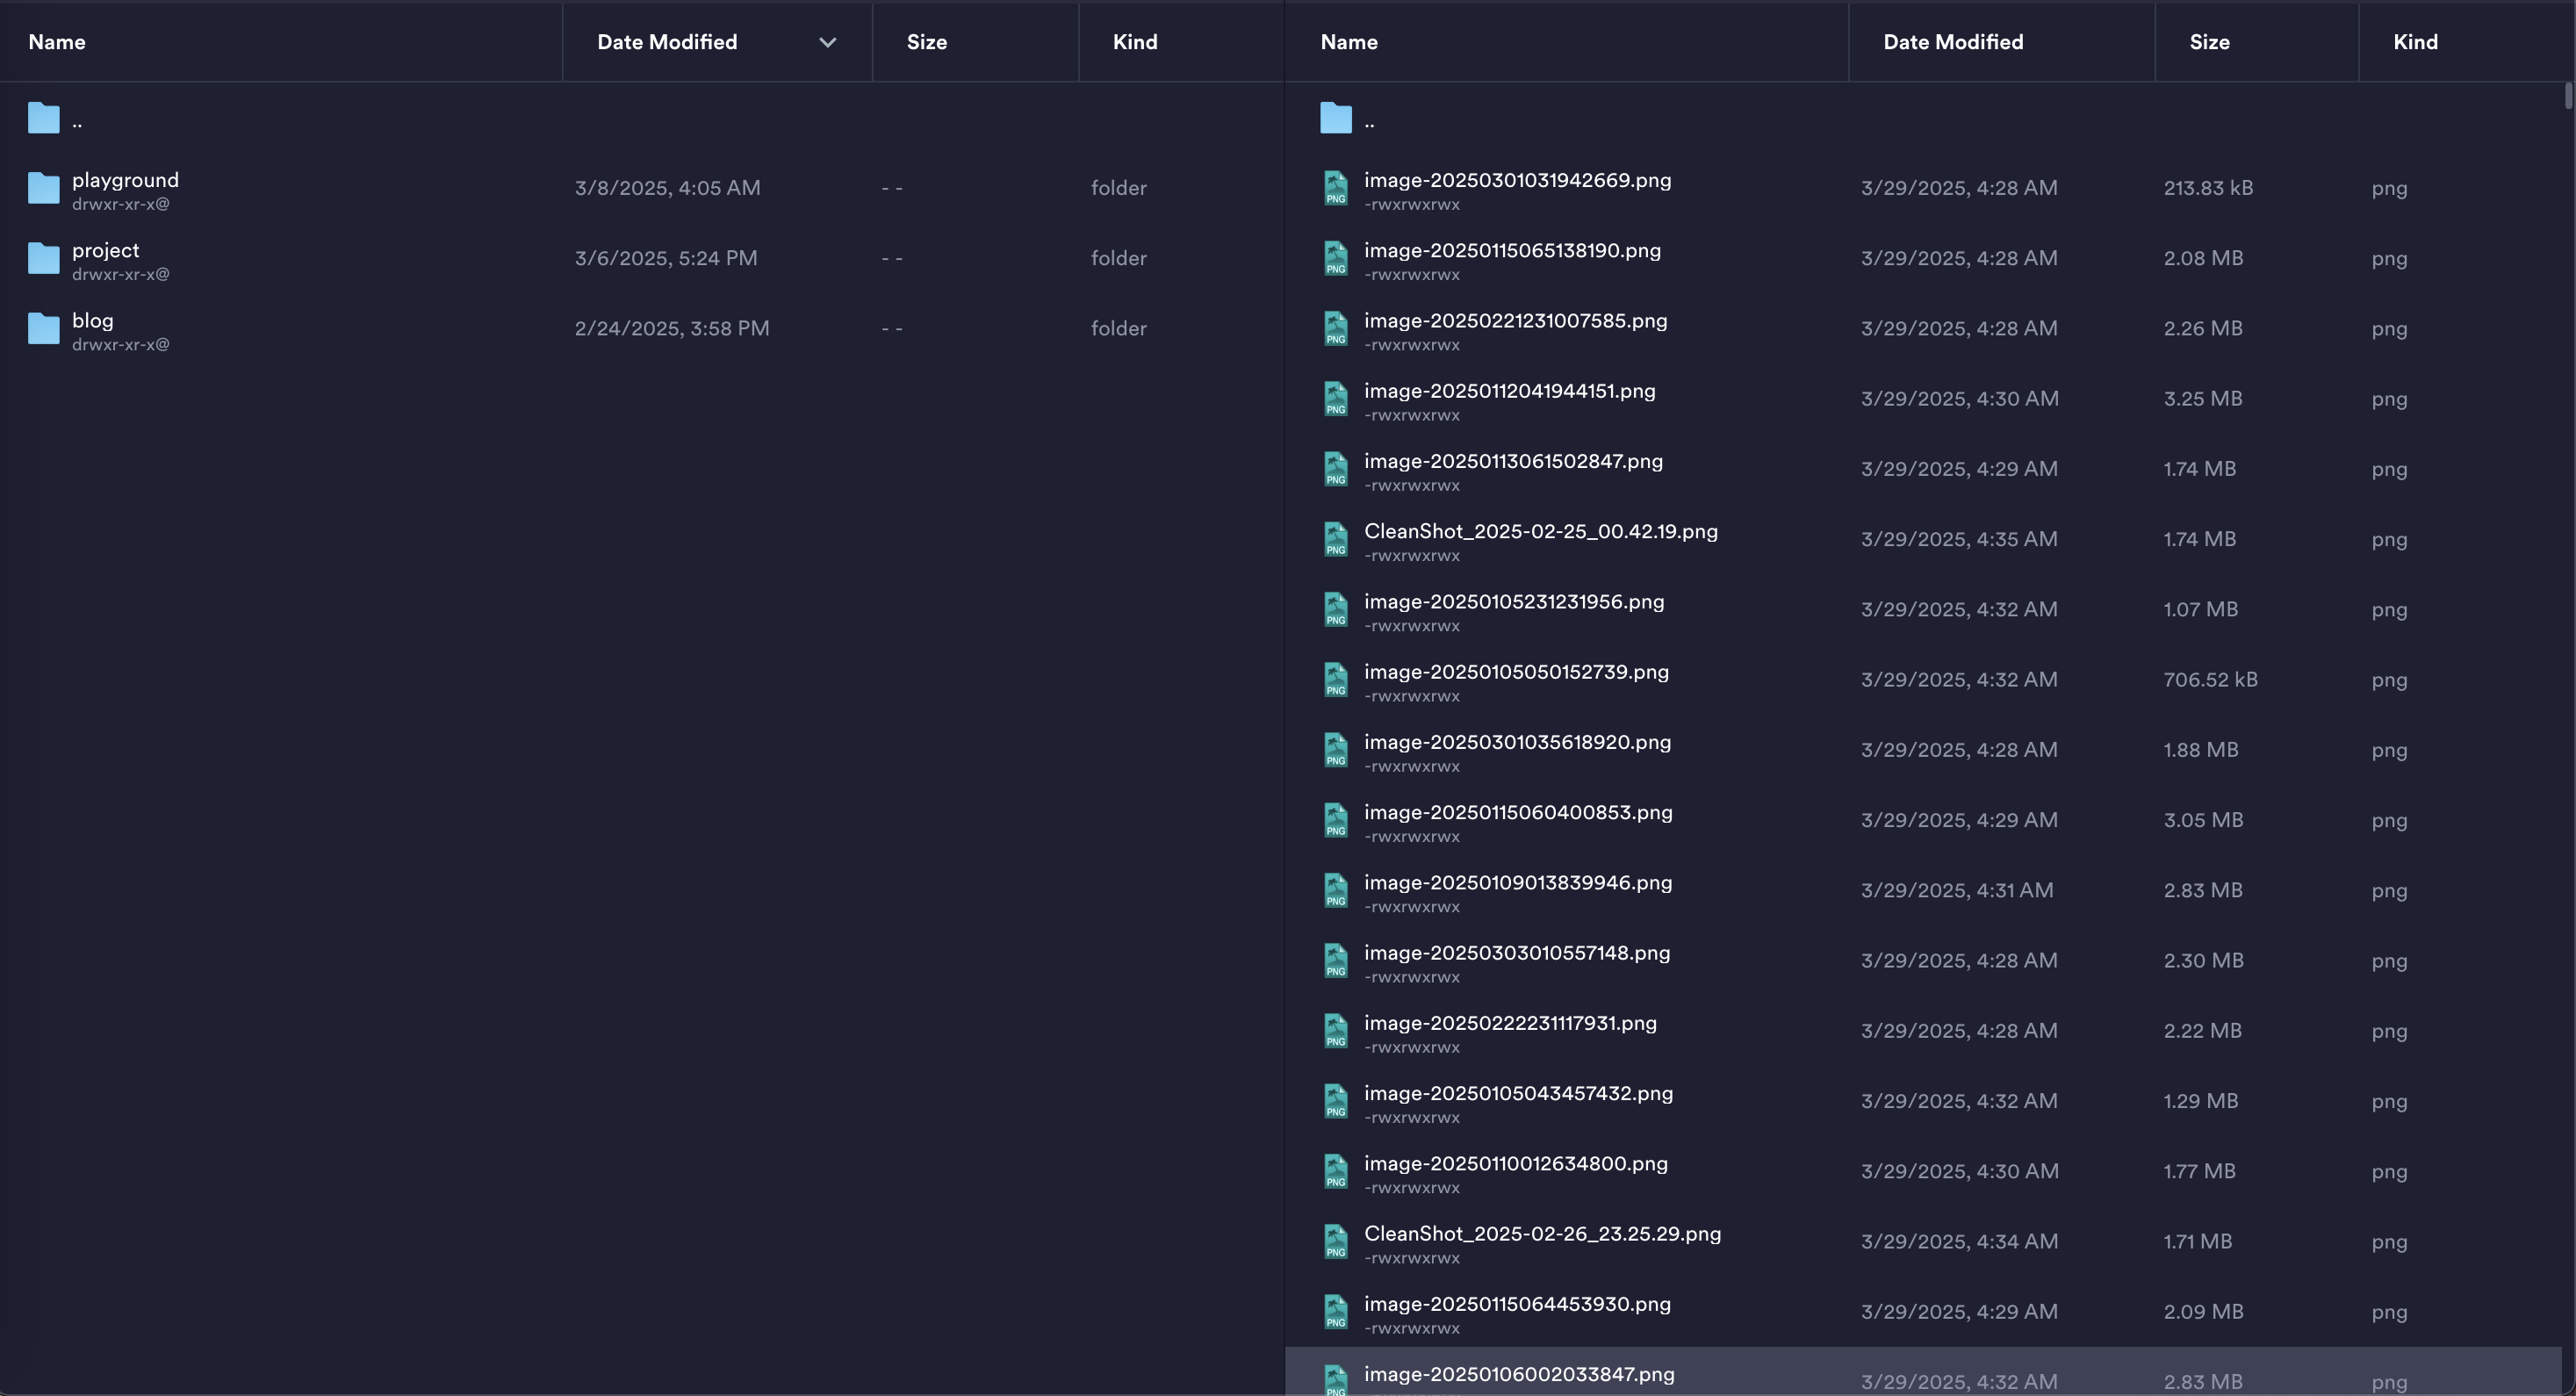Select file name image-20250106002033847.png
The image size is (2576, 1396).
click(x=1519, y=1374)
